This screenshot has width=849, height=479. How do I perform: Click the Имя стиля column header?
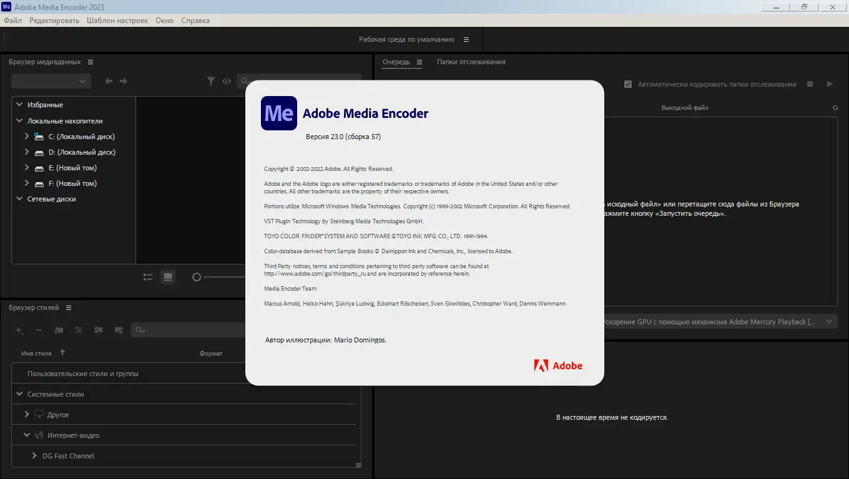coord(36,354)
